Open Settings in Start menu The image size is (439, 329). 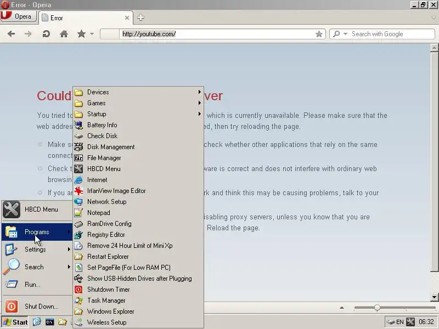[37, 249]
